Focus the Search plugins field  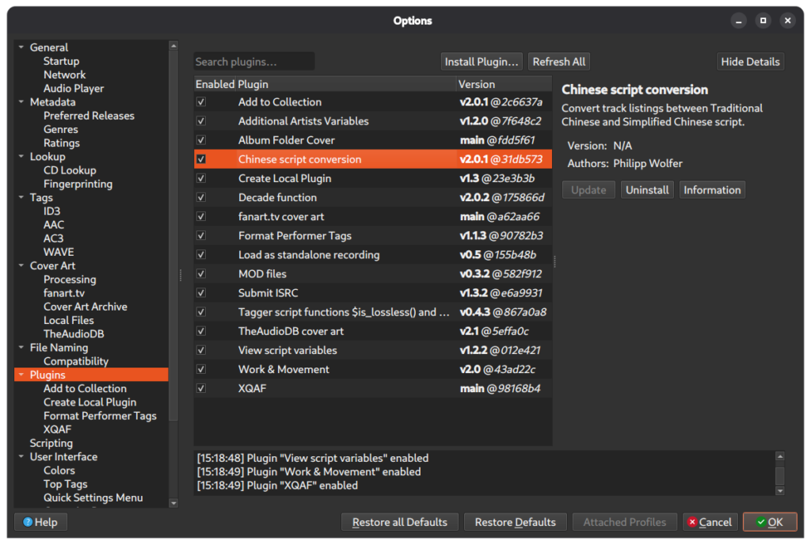pos(254,62)
